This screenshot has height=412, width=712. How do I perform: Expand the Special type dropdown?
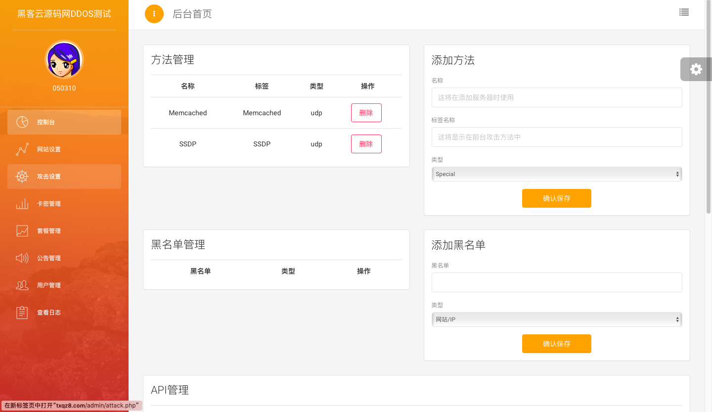(x=556, y=174)
